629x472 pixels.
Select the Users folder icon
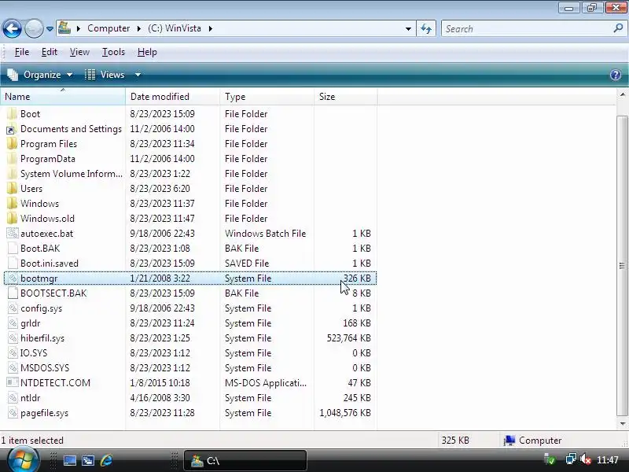coord(13,188)
